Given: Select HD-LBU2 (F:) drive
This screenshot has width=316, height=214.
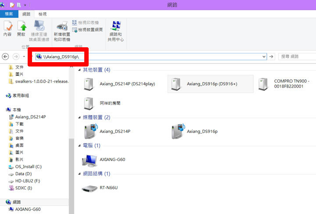Looking at the screenshot, I should [25, 181].
